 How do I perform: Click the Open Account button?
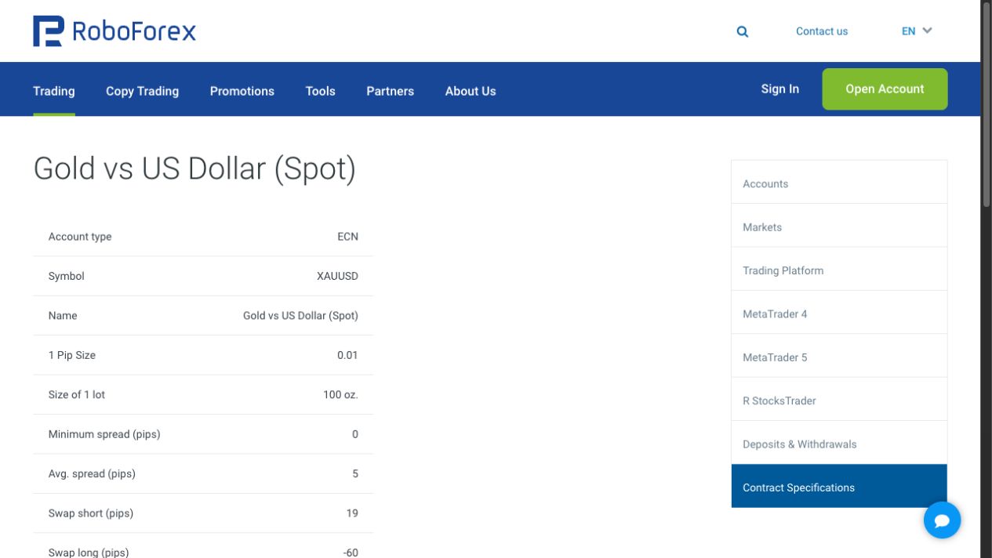tap(885, 89)
